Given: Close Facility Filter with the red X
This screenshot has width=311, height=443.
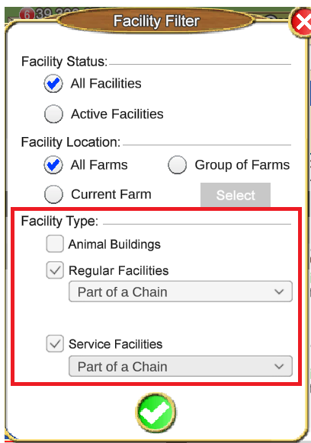Looking at the screenshot, I should coord(301,22).
